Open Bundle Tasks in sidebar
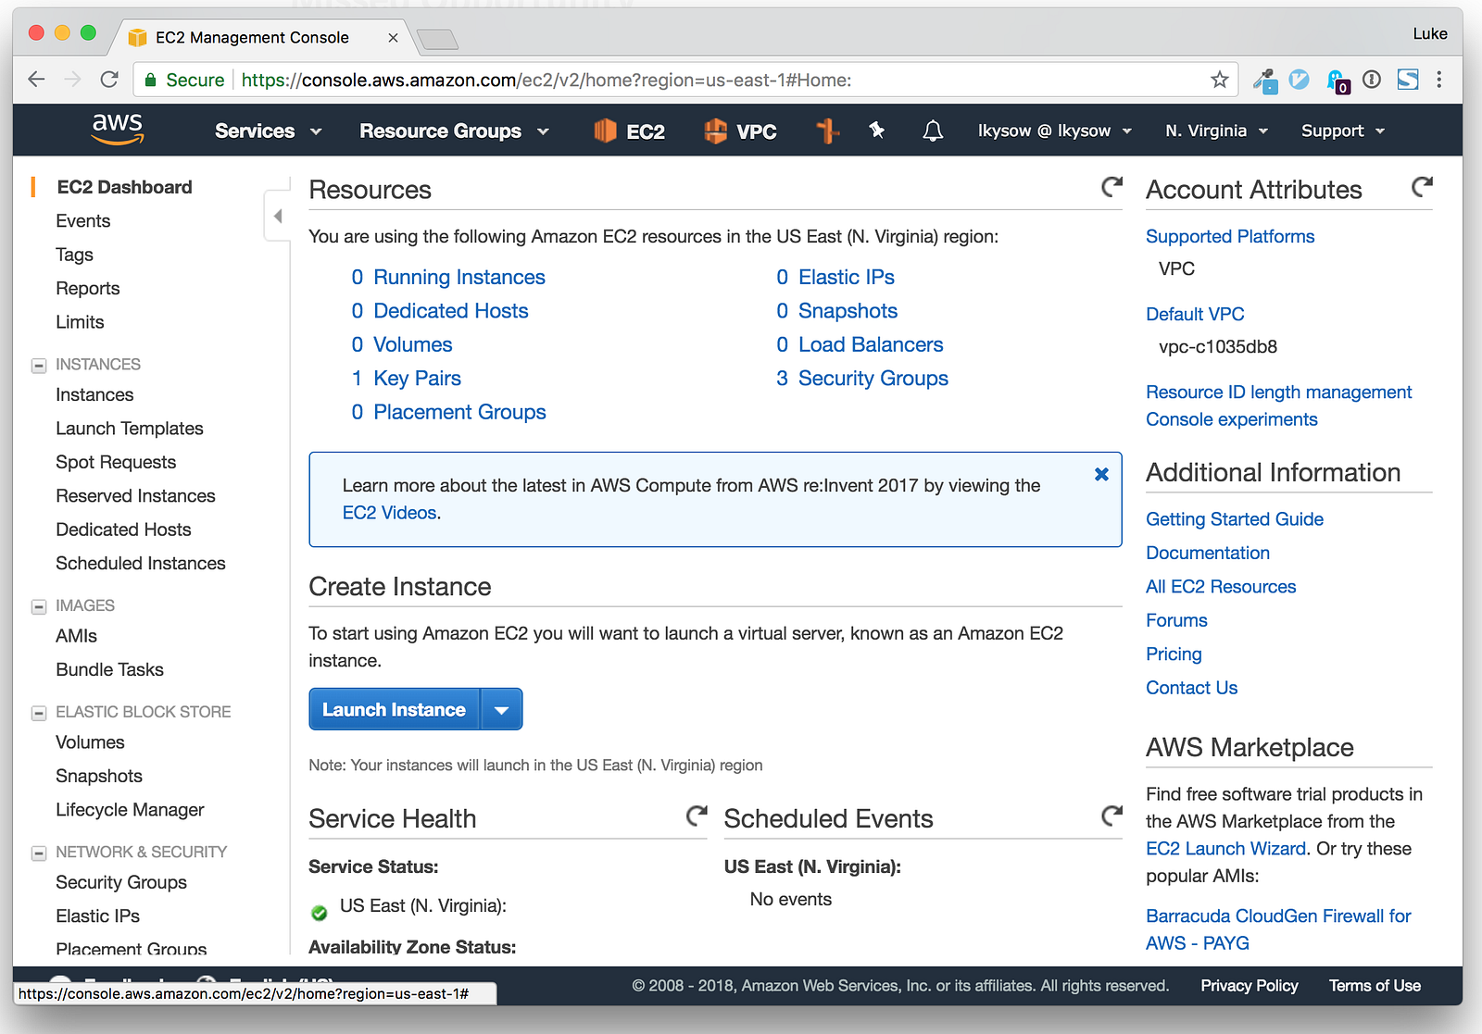This screenshot has width=1482, height=1034. (x=109, y=669)
